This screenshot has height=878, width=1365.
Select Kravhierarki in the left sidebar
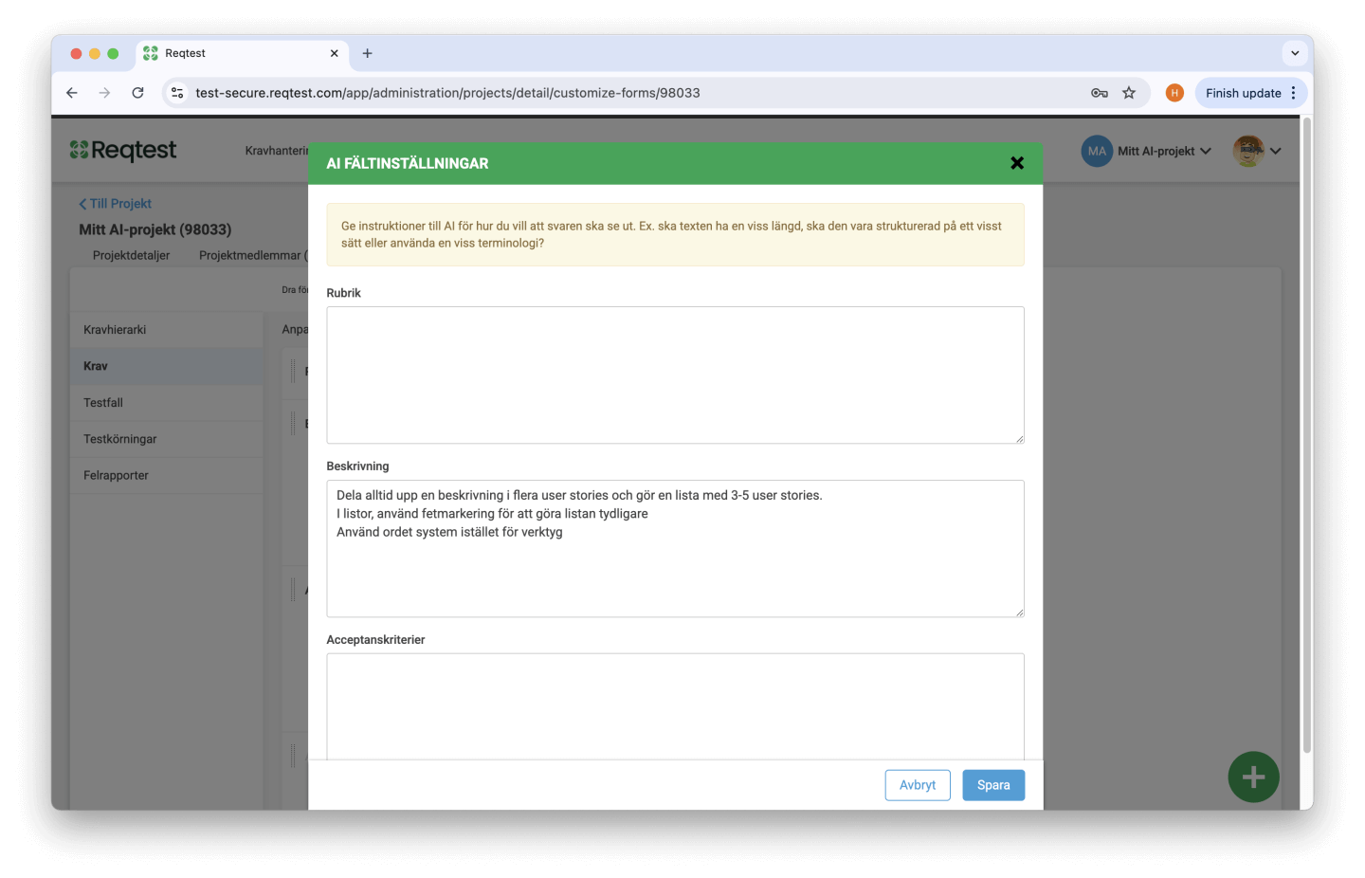pos(115,330)
